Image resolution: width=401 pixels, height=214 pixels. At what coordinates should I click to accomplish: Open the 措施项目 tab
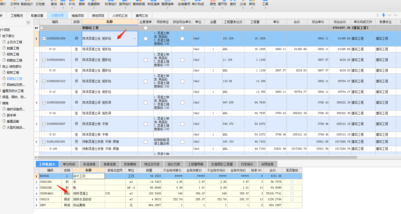pos(78,16)
